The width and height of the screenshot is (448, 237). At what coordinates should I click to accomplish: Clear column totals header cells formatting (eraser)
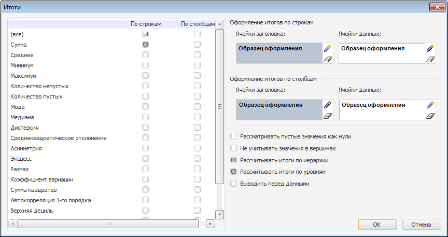(327, 116)
